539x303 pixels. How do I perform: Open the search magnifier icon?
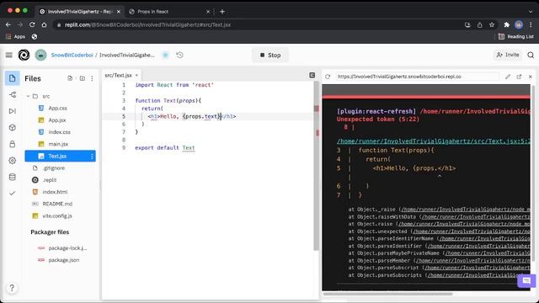tap(531, 55)
